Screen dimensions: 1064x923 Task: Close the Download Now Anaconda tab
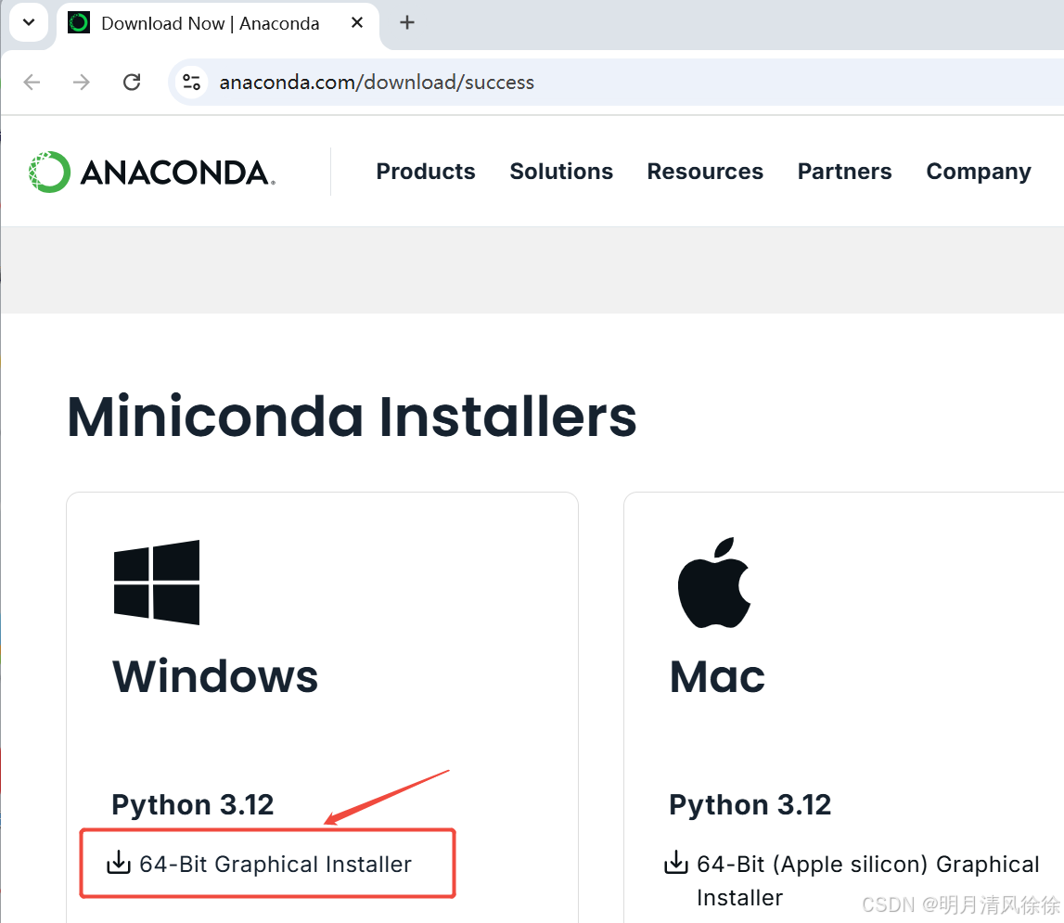357,23
